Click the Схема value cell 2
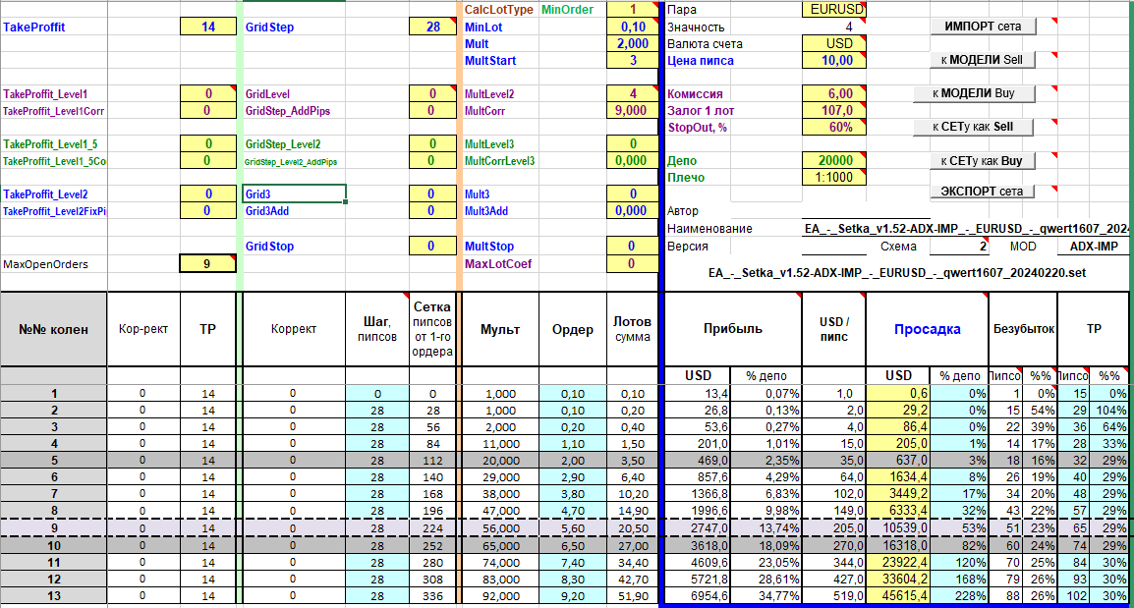Screen dimensions: 1134x608 tap(959, 247)
